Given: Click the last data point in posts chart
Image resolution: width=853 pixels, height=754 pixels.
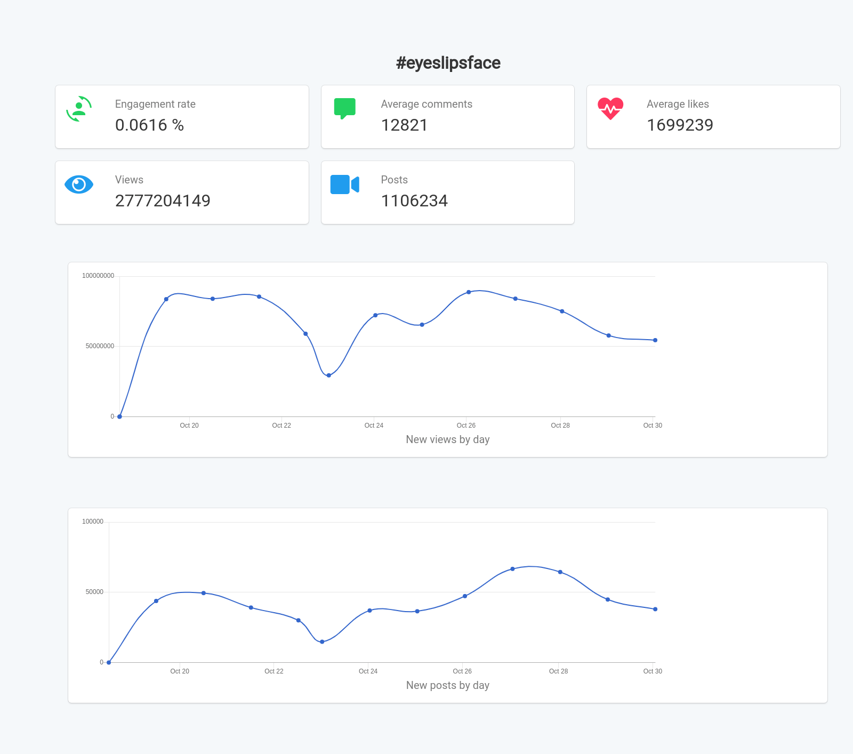Looking at the screenshot, I should 655,609.
